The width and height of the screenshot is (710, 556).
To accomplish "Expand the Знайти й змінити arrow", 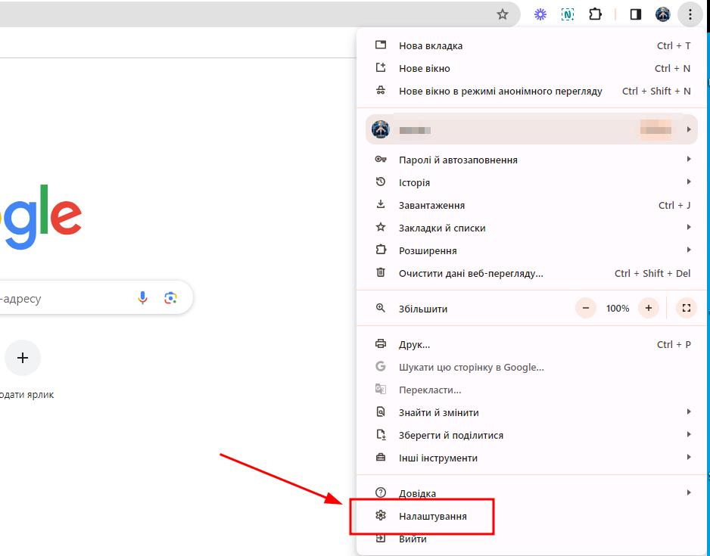I will click(689, 412).
